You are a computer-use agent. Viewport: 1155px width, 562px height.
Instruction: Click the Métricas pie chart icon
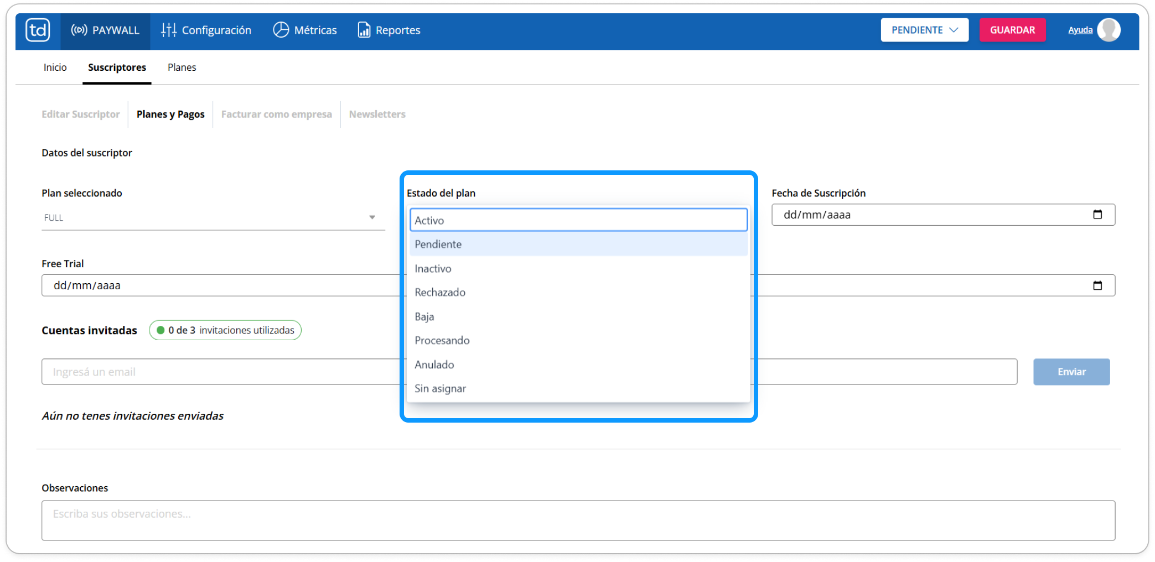(281, 30)
